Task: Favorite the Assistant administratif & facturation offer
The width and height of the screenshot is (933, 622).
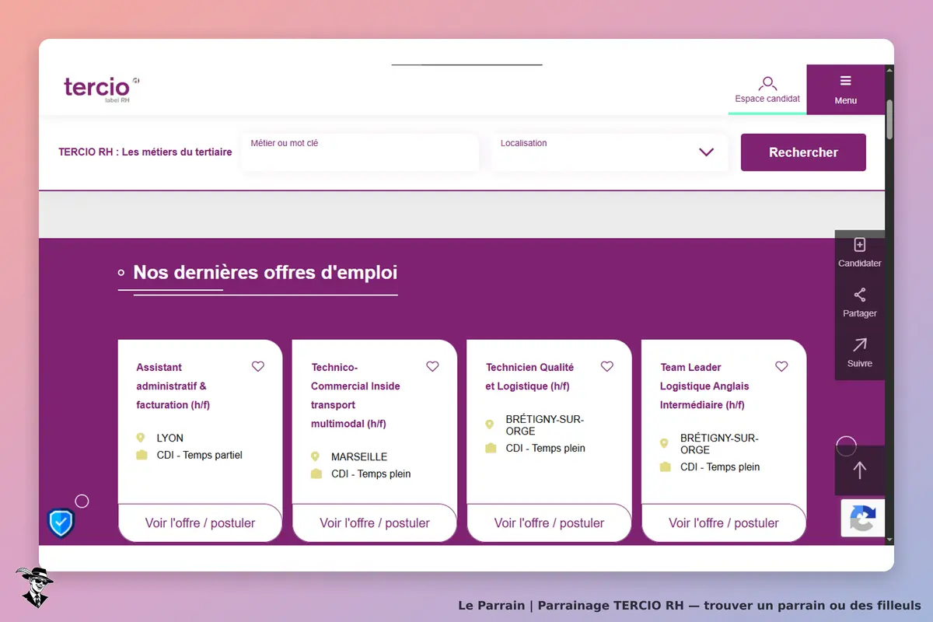Action: tap(258, 367)
